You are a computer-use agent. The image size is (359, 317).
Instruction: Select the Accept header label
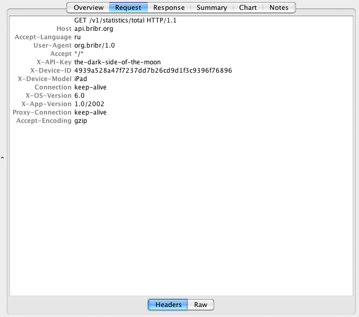[x=61, y=54]
